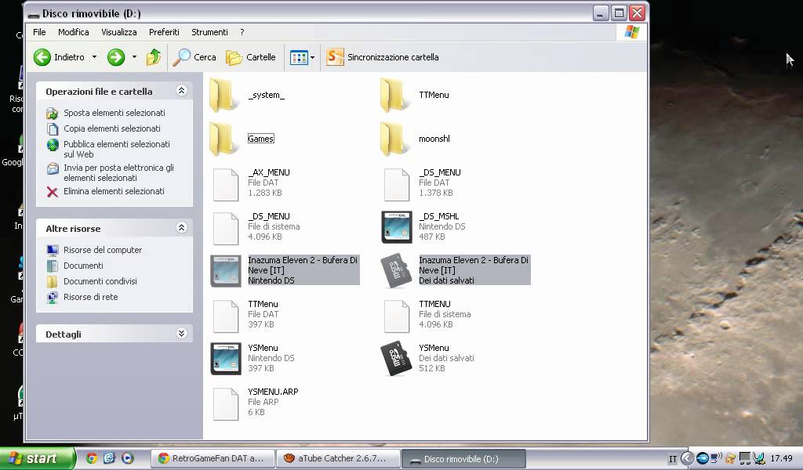This screenshot has width=803, height=470.
Task: Click the Games folder name label
Action: pos(260,139)
